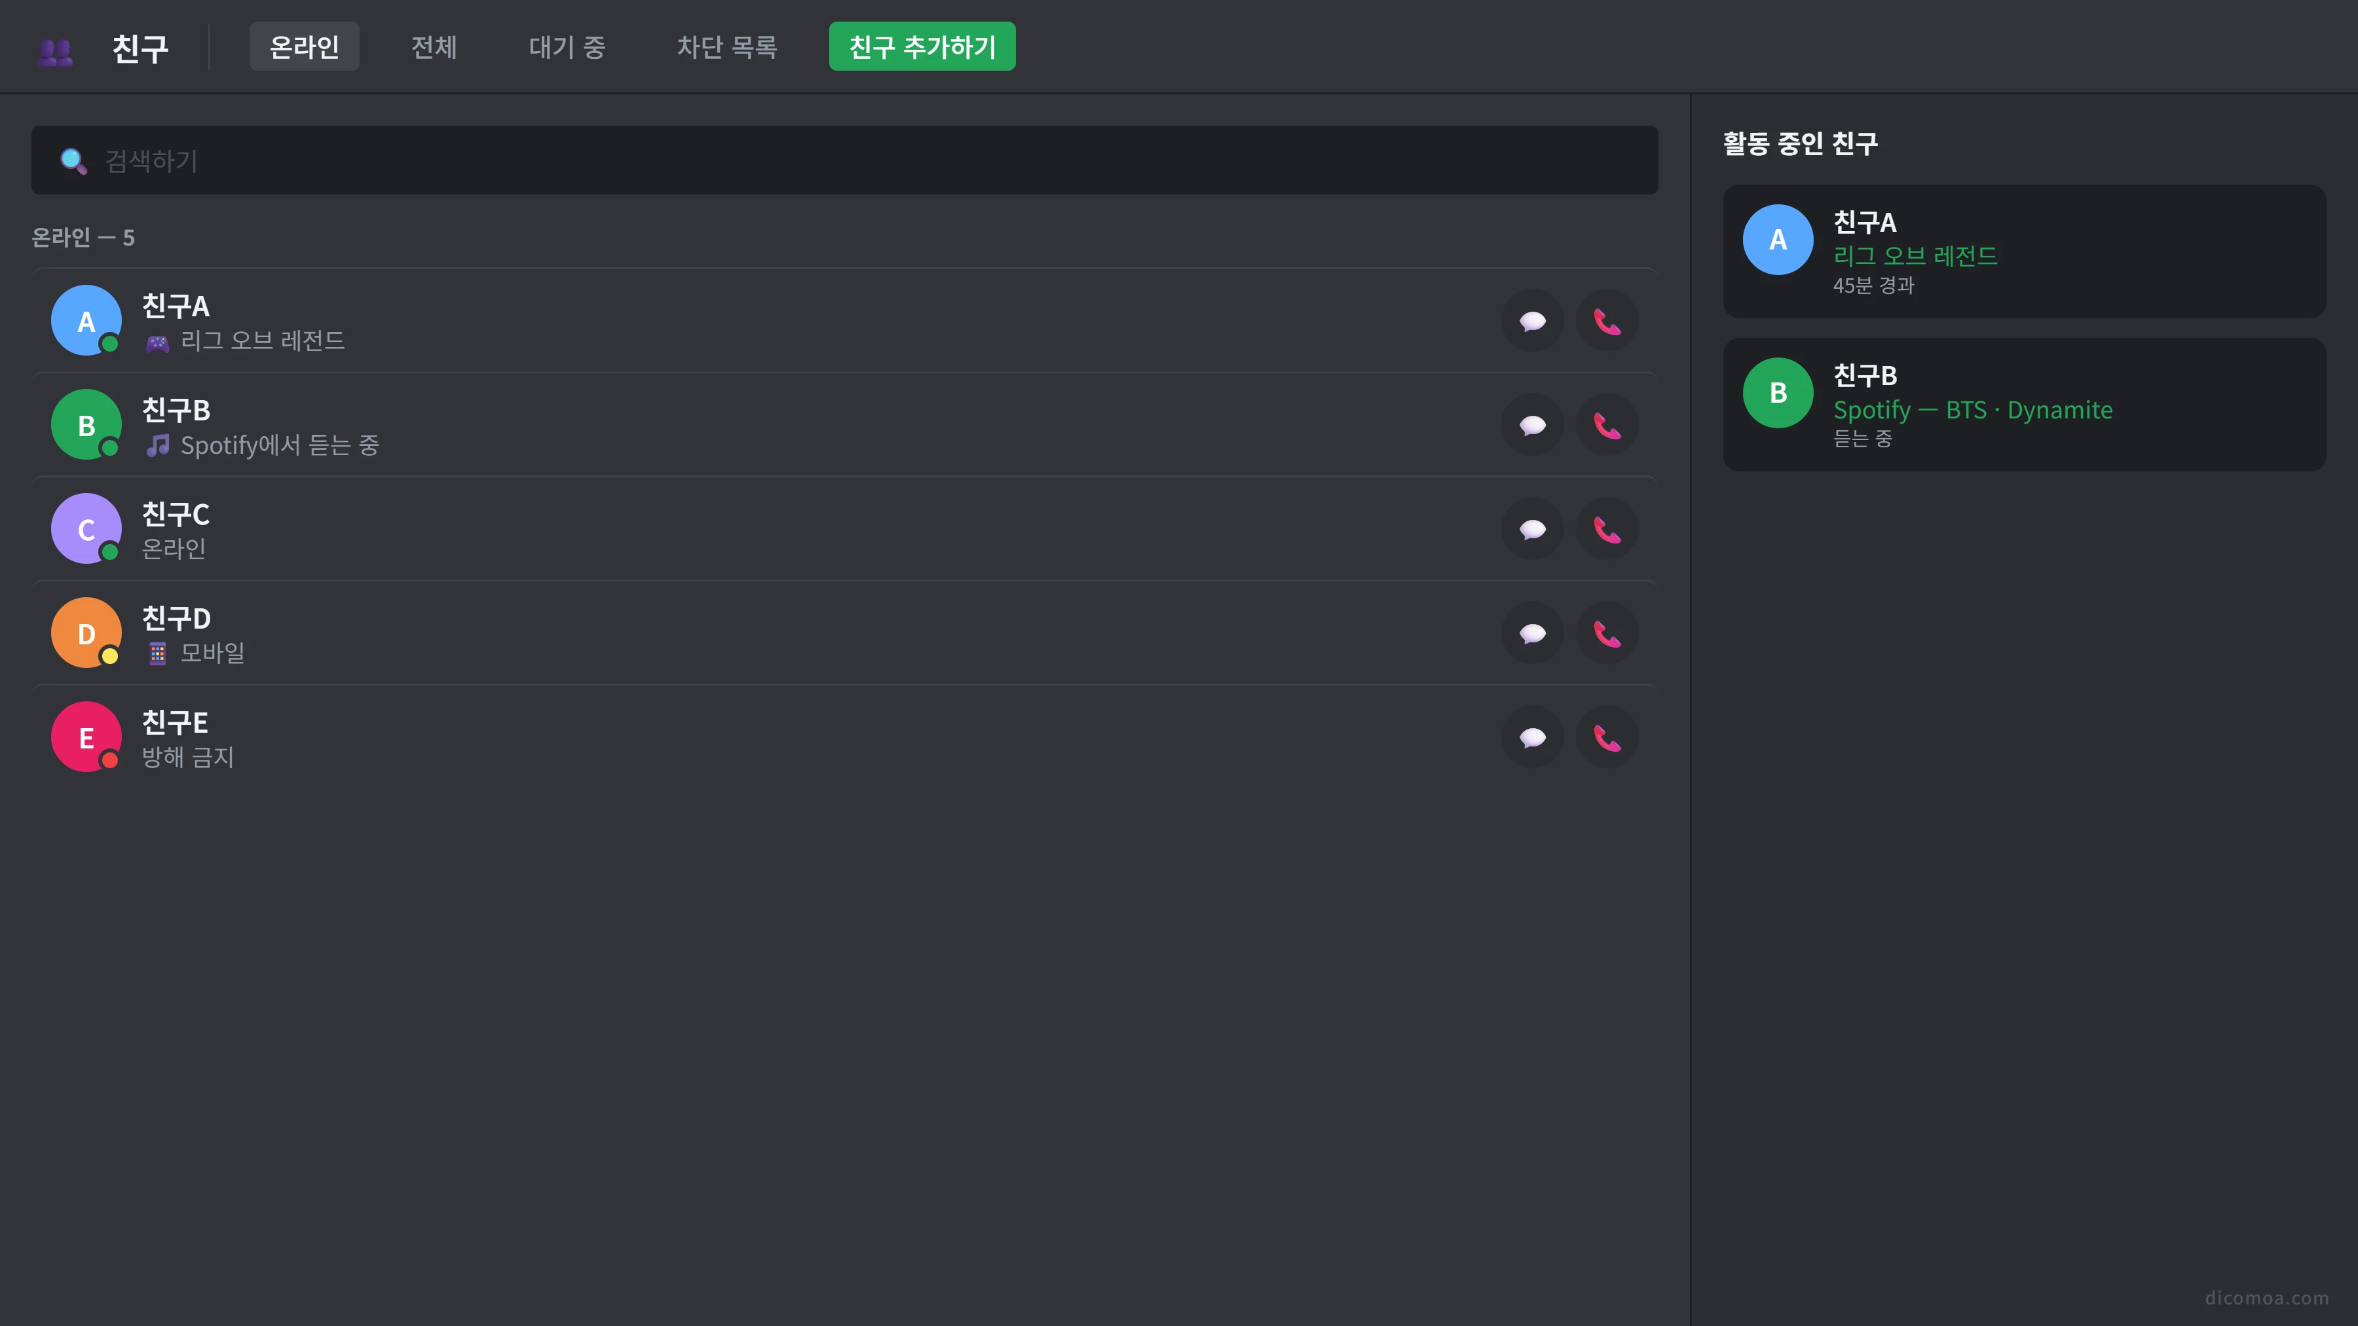
Task: Click the '활동 중인 친구' panel heading
Action: tap(1801, 143)
